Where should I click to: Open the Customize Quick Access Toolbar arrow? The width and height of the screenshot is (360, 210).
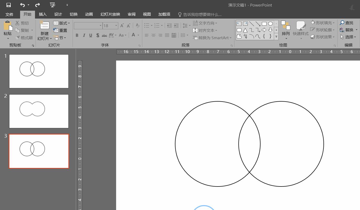pyautogui.click(x=67, y=5)
